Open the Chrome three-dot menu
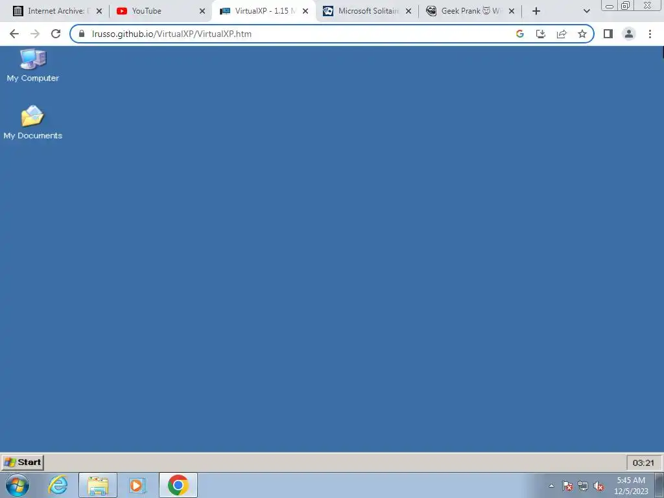Screen dimensions: 664x498 point(650,34)
